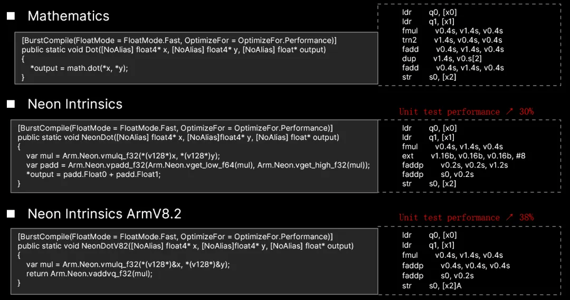
Task: Click the square bullet beside Neon Intrinsics ArmV8.2
Action: (x=11, y=213)
